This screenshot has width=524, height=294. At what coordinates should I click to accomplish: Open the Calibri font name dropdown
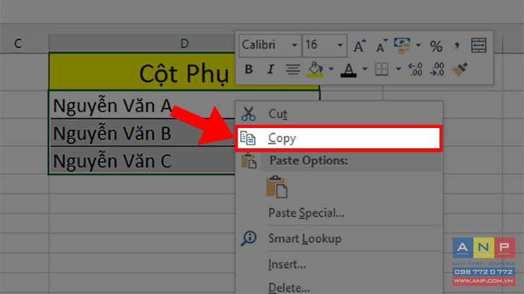294,46
